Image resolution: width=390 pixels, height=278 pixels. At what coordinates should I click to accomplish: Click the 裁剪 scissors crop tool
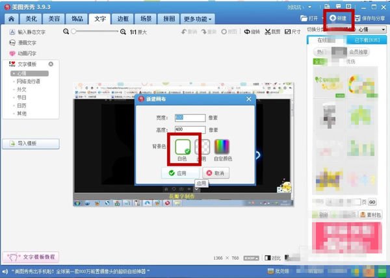pos(272,32)
